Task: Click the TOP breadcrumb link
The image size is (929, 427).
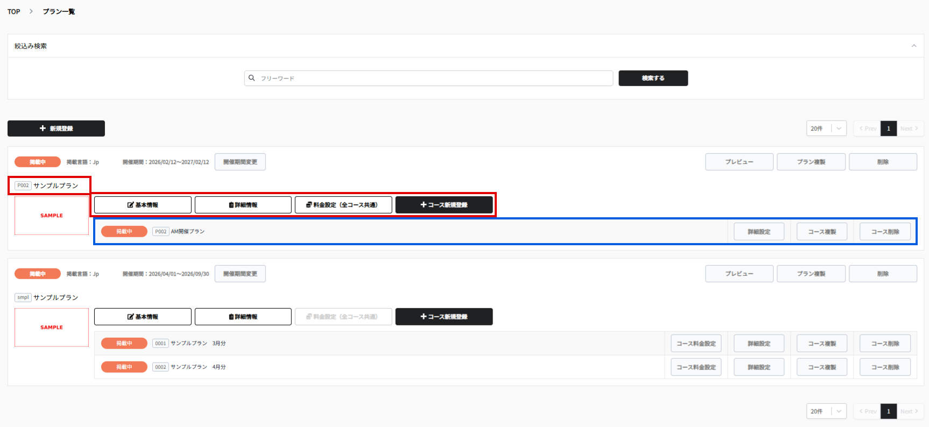Action: coord(14,12)
